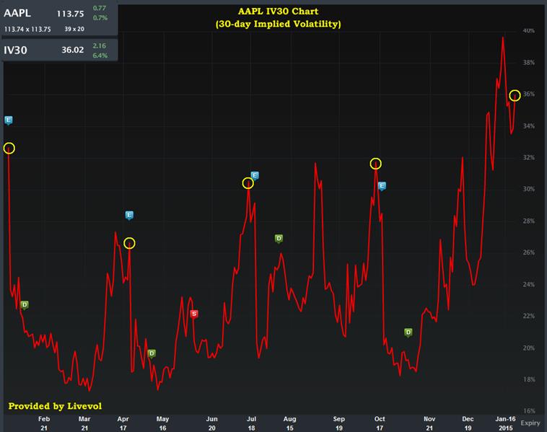This screenshot has width=547, height=432.
Task: Click the AAPL IV30 Chart title
Action: pyautogui.click(x=278, y=11)
